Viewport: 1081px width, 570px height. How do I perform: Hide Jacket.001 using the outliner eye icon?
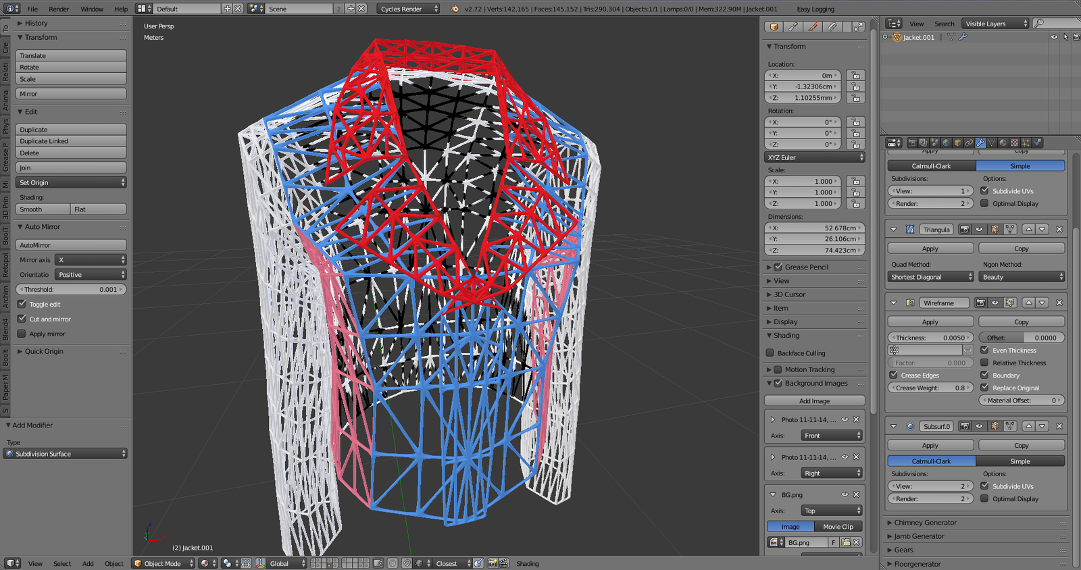coord(1054,37)
